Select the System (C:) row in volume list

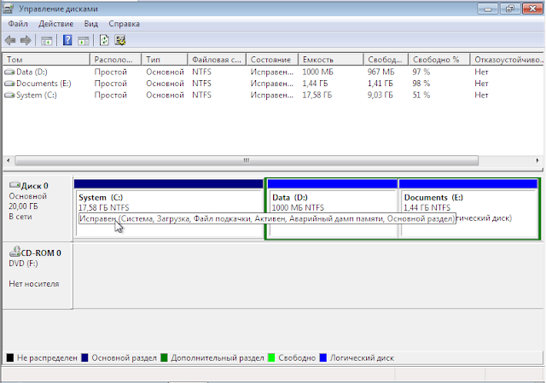coord(273,95)
